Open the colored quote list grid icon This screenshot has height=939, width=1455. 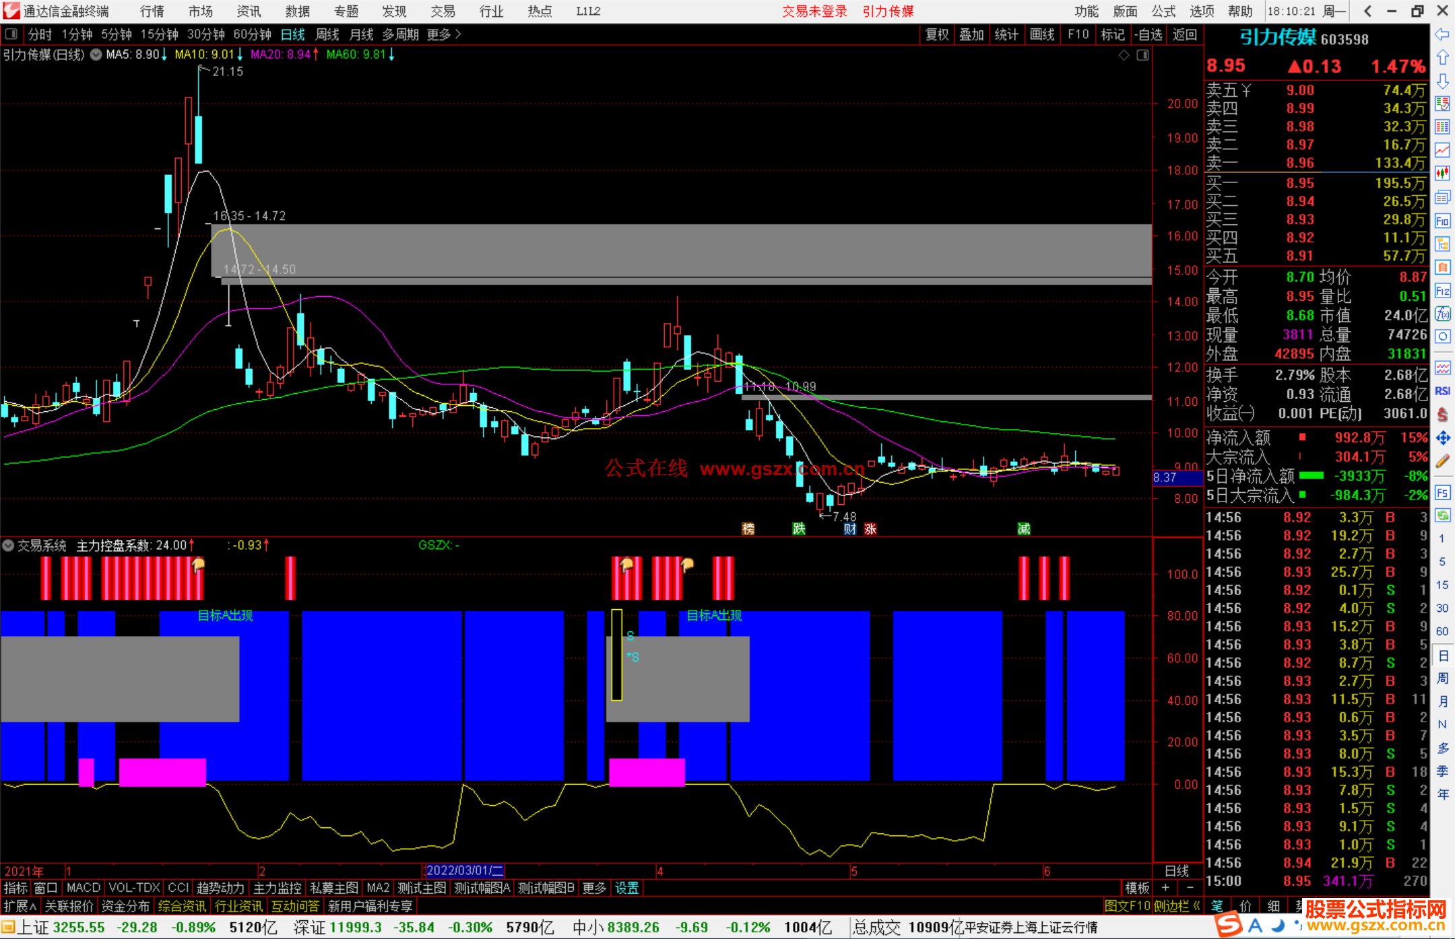[1442, 127]
